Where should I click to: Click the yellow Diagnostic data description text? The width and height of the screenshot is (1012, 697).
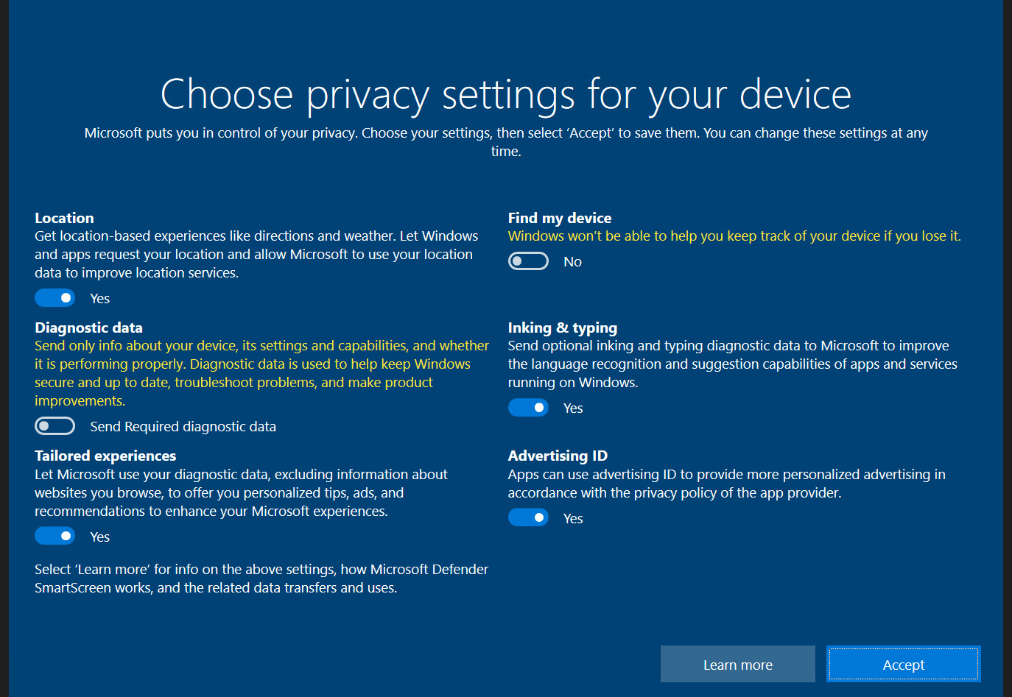click(x=261, y=373)
